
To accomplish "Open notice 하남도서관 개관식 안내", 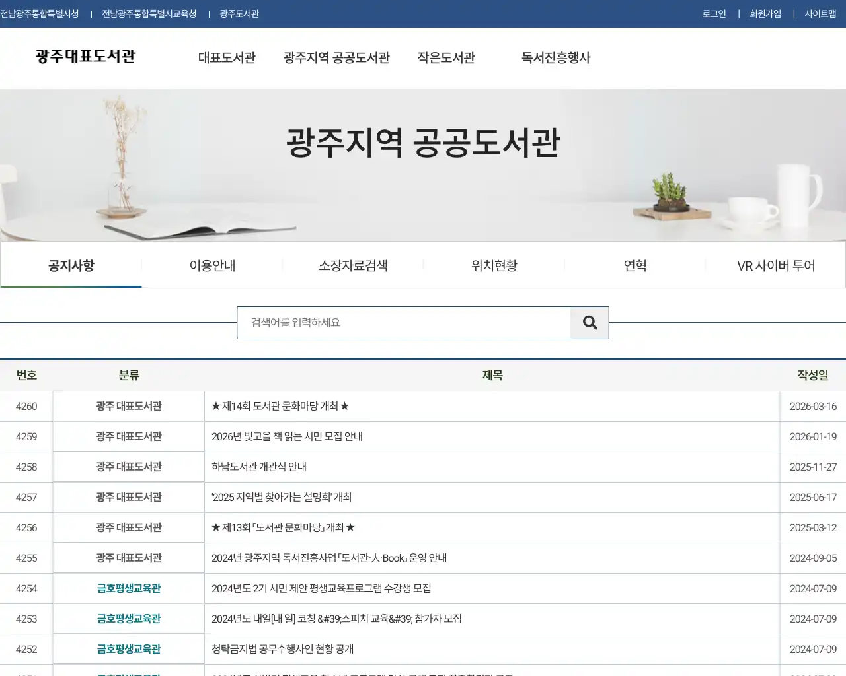I will click(x=259, y=467).
